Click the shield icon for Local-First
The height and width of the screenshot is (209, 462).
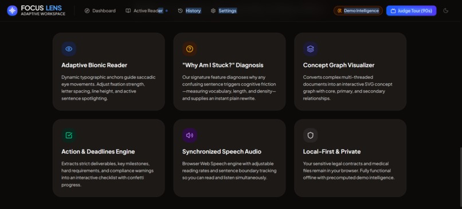point(311,135)
